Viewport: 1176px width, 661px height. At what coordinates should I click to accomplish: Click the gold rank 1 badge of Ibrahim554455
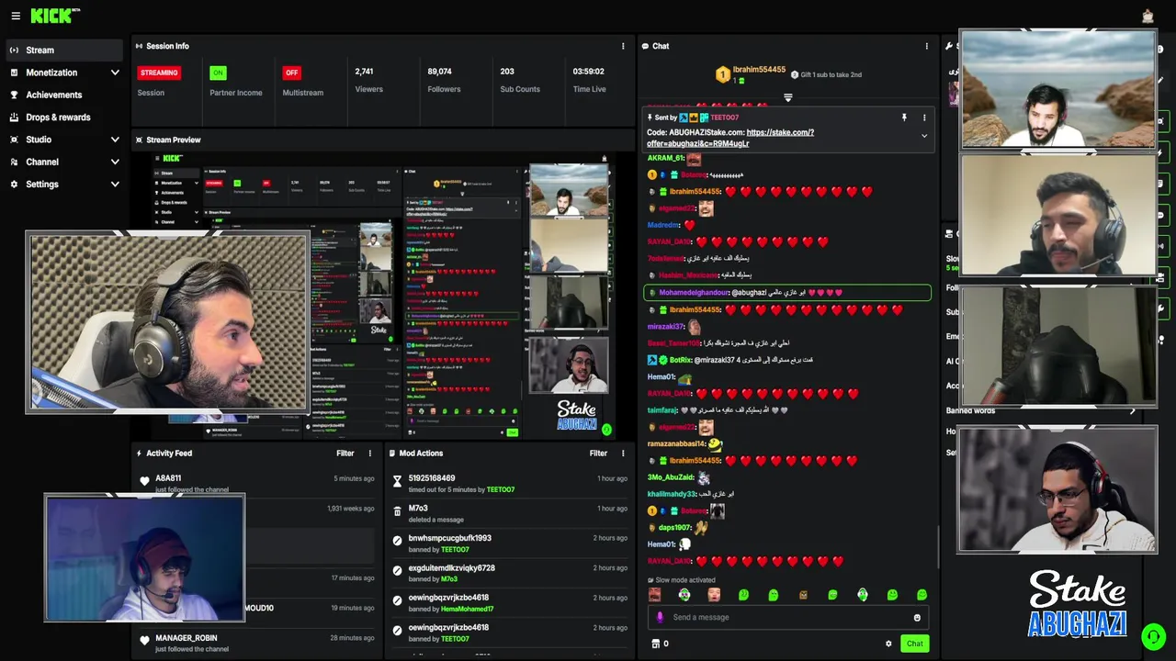[722, 74]
